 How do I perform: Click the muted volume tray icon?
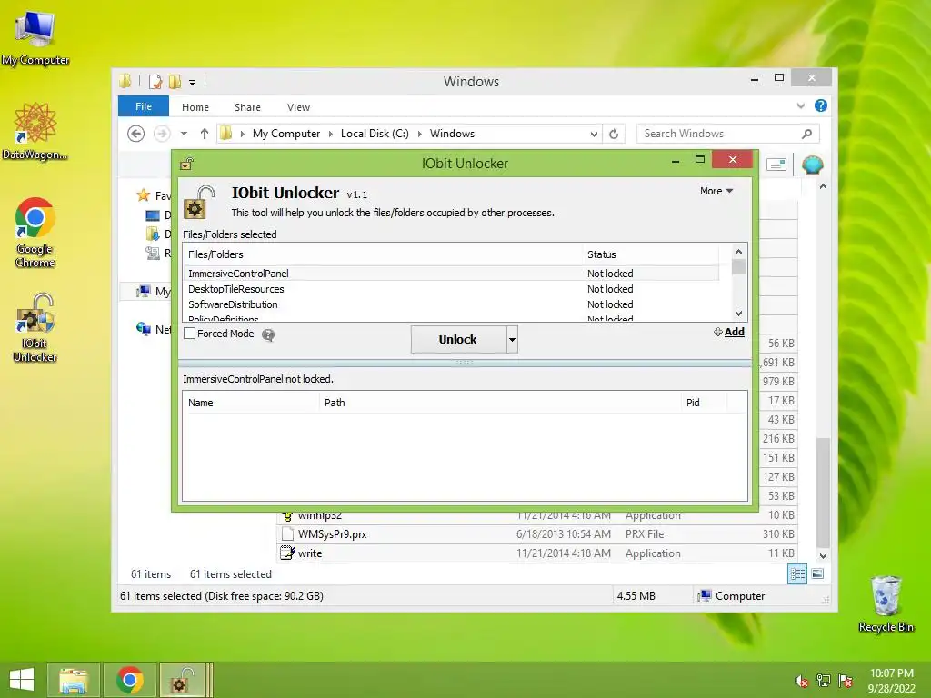click(x=802, y=681)
